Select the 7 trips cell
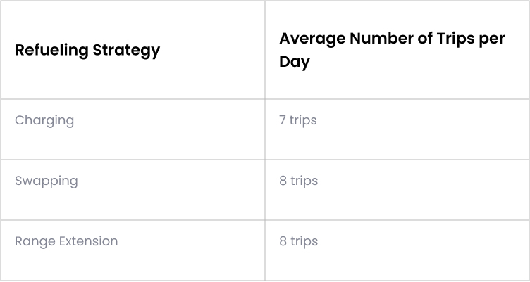530x282 pixels. (298, 120)
